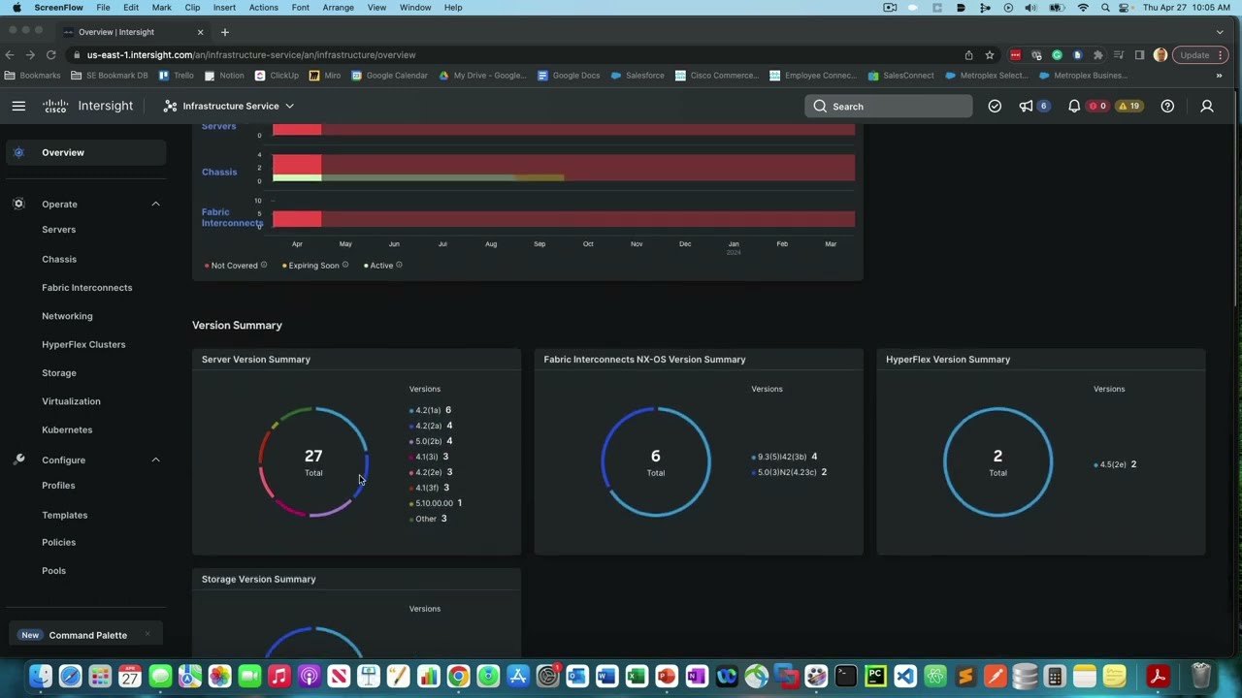Open the alarms bell icon
This screenshot has width=1242, height=698.
click(1074, 106)
